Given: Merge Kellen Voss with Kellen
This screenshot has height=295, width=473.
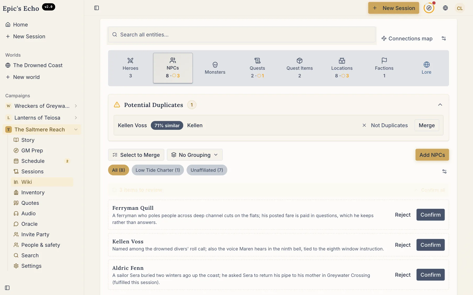Looking at the screenshot, I should pyautogui.click(x=427, y=125).
